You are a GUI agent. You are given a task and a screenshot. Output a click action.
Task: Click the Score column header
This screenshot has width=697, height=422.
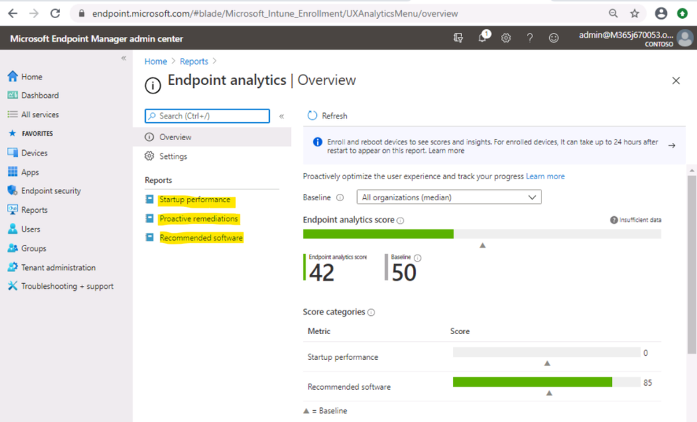point(460,331)
